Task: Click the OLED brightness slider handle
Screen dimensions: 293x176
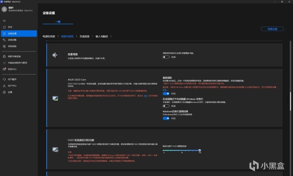Action: pos(199,151)
